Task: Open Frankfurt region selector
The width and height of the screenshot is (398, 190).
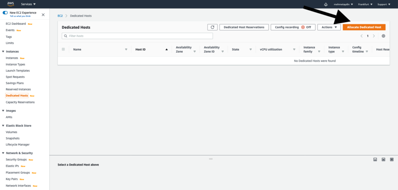Action: click(x=365, y=4)
